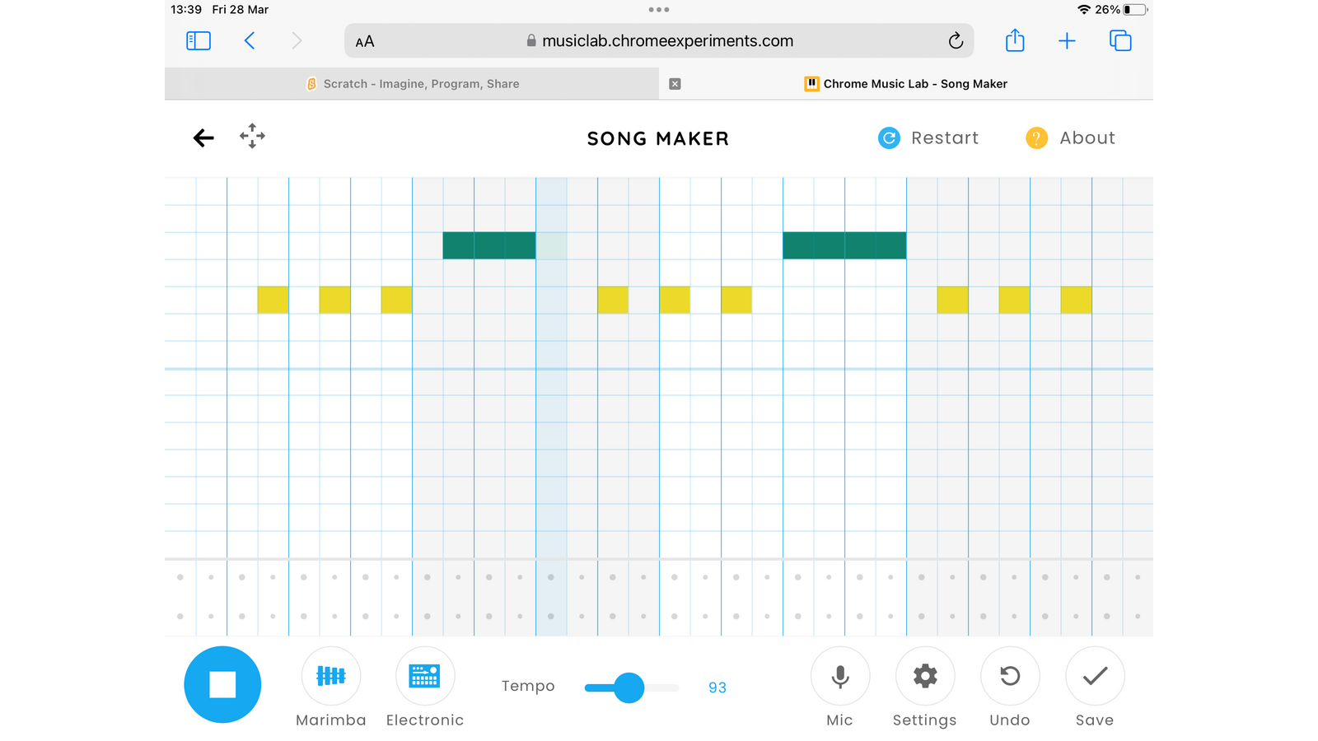Open the AA reader options menu
This screenshot has height=741, width=1318.
coord(365,41)
